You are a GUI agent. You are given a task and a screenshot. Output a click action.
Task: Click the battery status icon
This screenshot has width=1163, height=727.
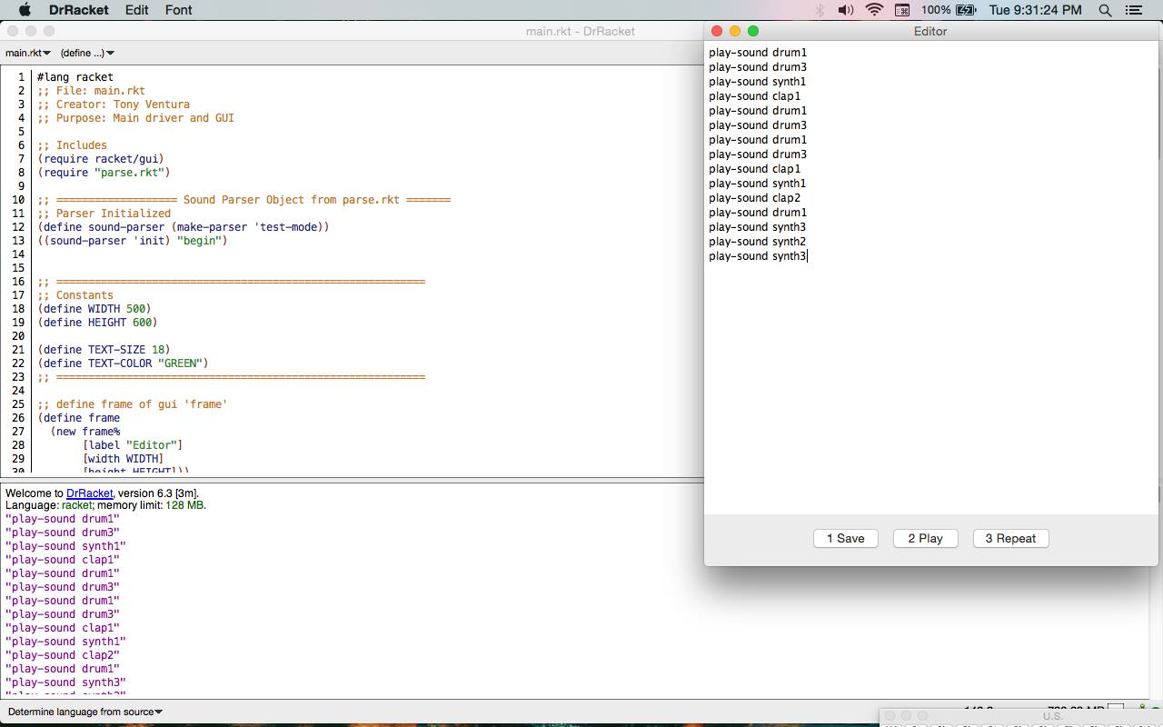[965, 10]
